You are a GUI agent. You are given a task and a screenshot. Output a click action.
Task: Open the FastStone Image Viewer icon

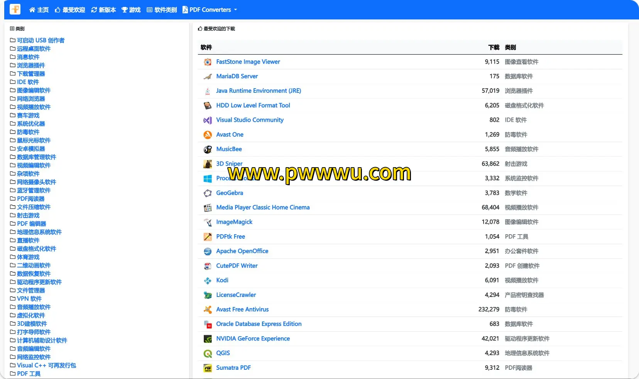tap(208, 62)
